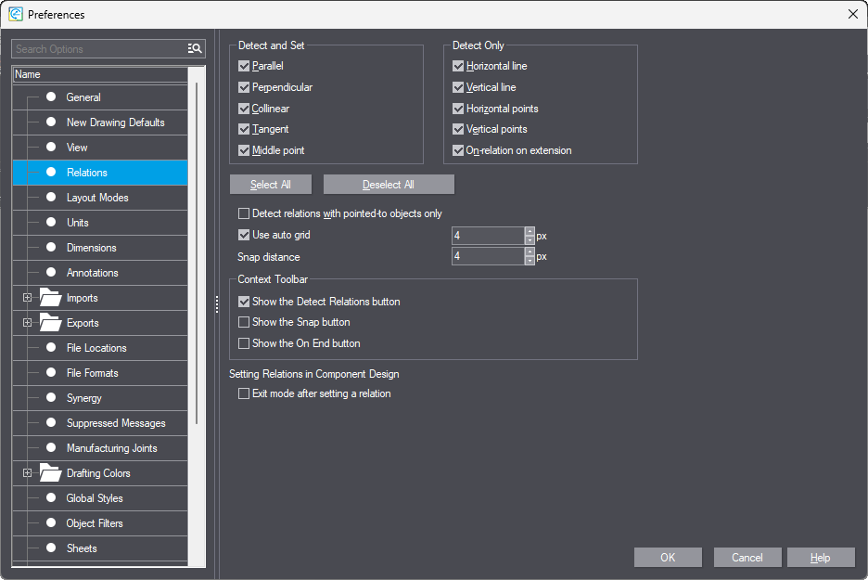
Task: Click the bullet icon next to General
Action: pyautogui.click(x=51, y=97)
